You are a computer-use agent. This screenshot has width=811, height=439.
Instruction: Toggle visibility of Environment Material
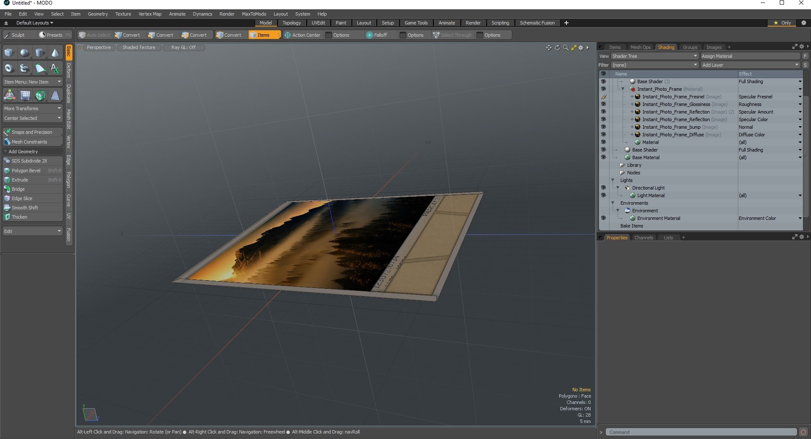tap(603, 218)
